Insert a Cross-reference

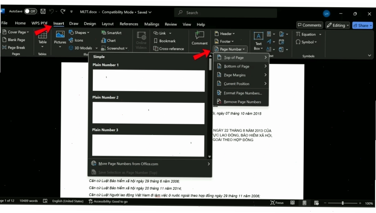169,49
